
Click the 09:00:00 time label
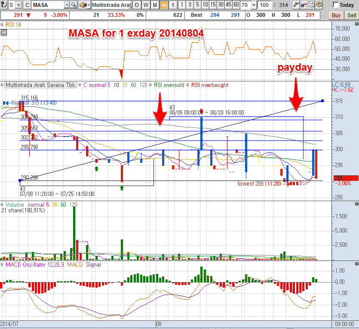point(344,324)
